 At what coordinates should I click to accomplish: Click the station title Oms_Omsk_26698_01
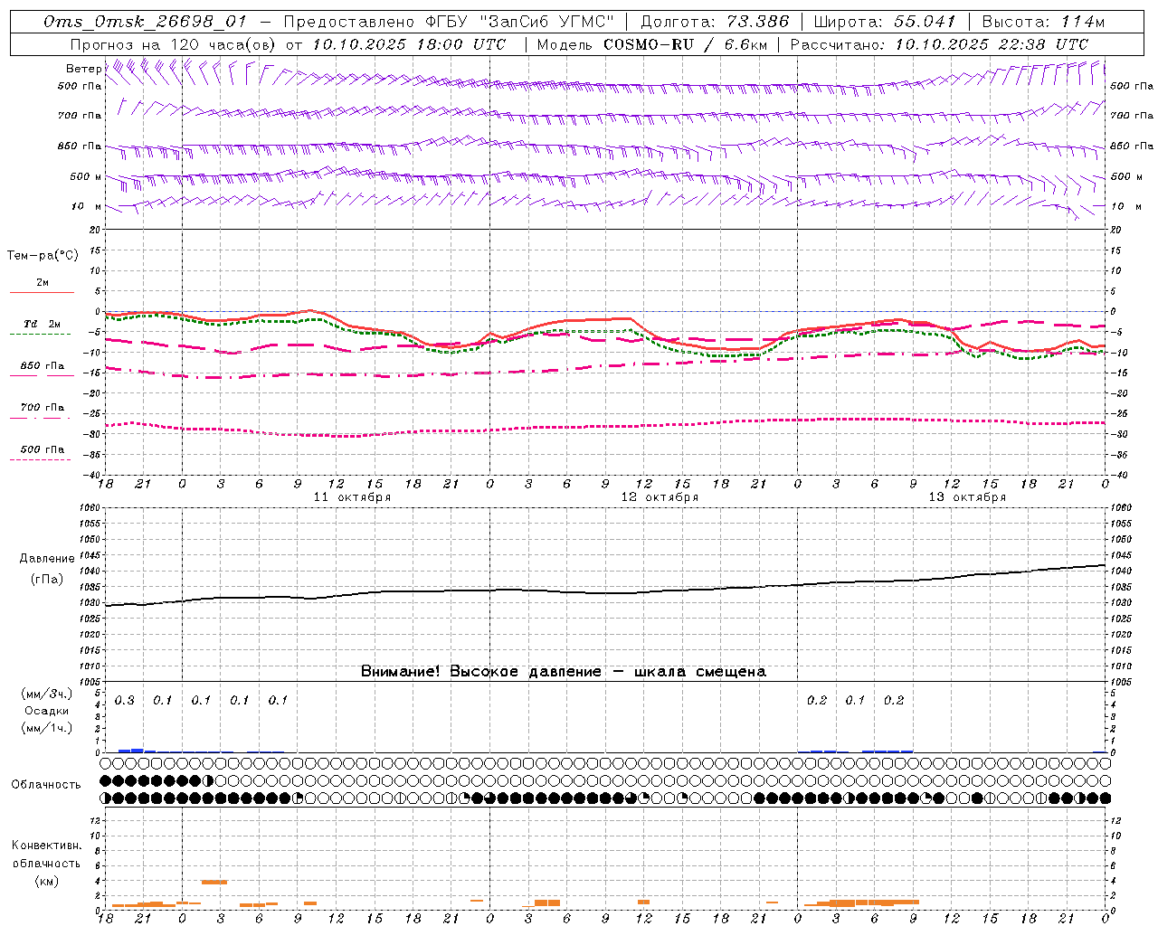[x=145, y=22]
